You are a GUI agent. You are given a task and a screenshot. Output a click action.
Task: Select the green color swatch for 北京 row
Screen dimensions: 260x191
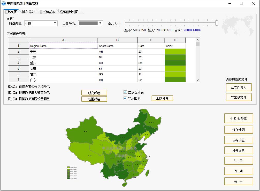(x=175, y=57)
